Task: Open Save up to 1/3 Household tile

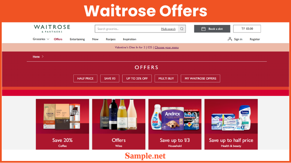Action: 175,124
